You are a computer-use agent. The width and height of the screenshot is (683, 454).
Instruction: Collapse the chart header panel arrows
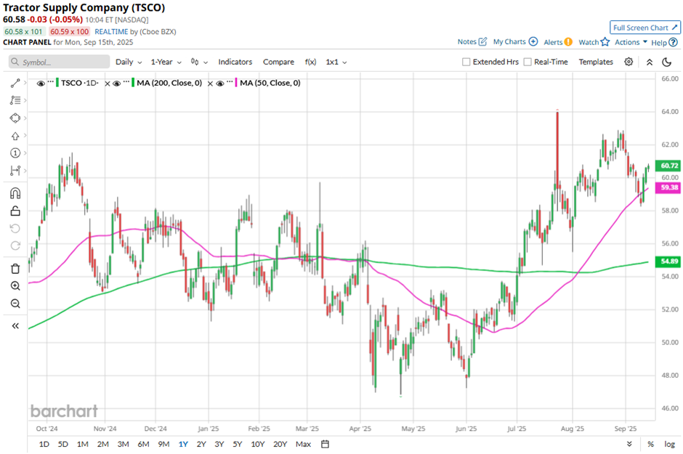650,62
